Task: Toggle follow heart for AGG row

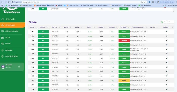Action: pyautogui.click(x=166, y=58)
